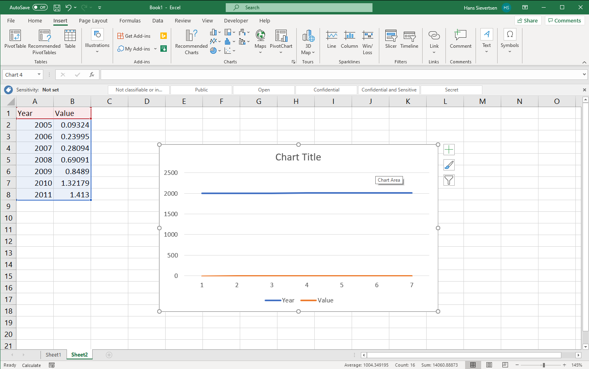The image size is (589, 369).
Task: Click the insert function fx icon
Action: pos(92,75)
